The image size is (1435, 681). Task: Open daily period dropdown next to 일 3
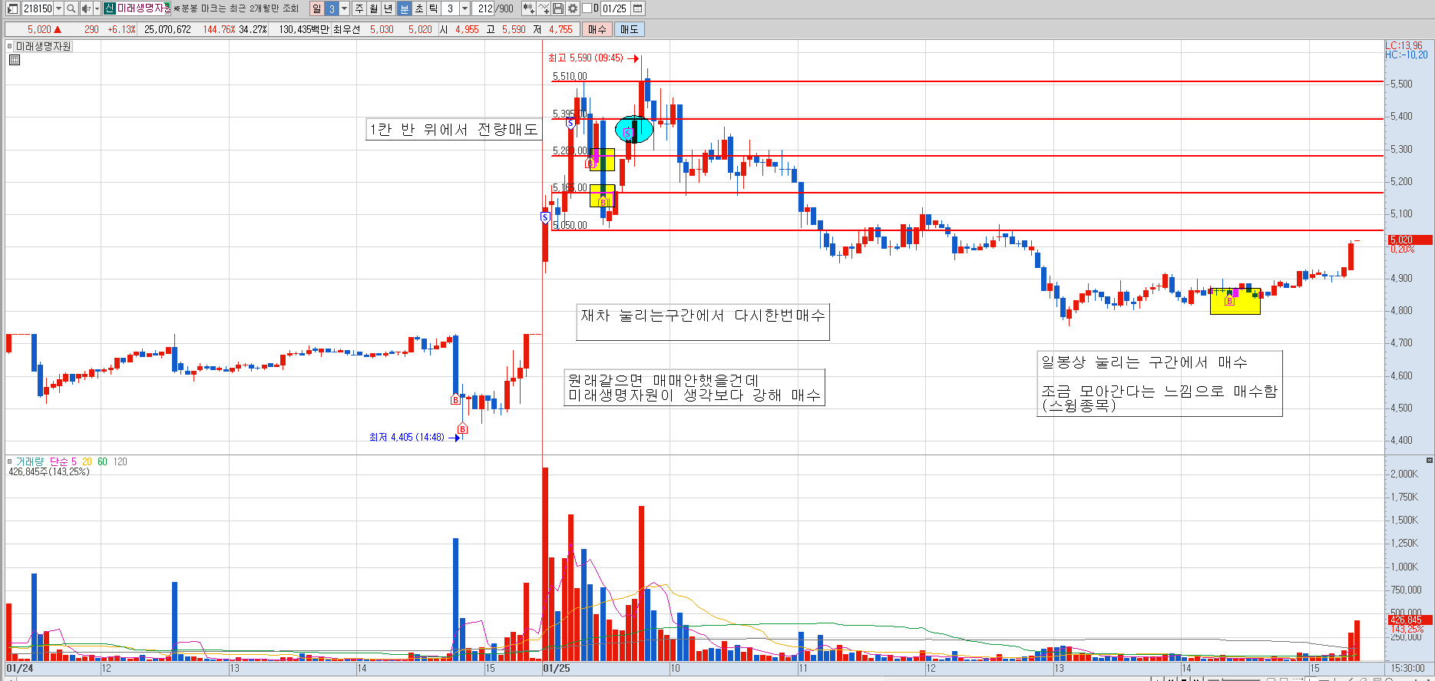345,8
